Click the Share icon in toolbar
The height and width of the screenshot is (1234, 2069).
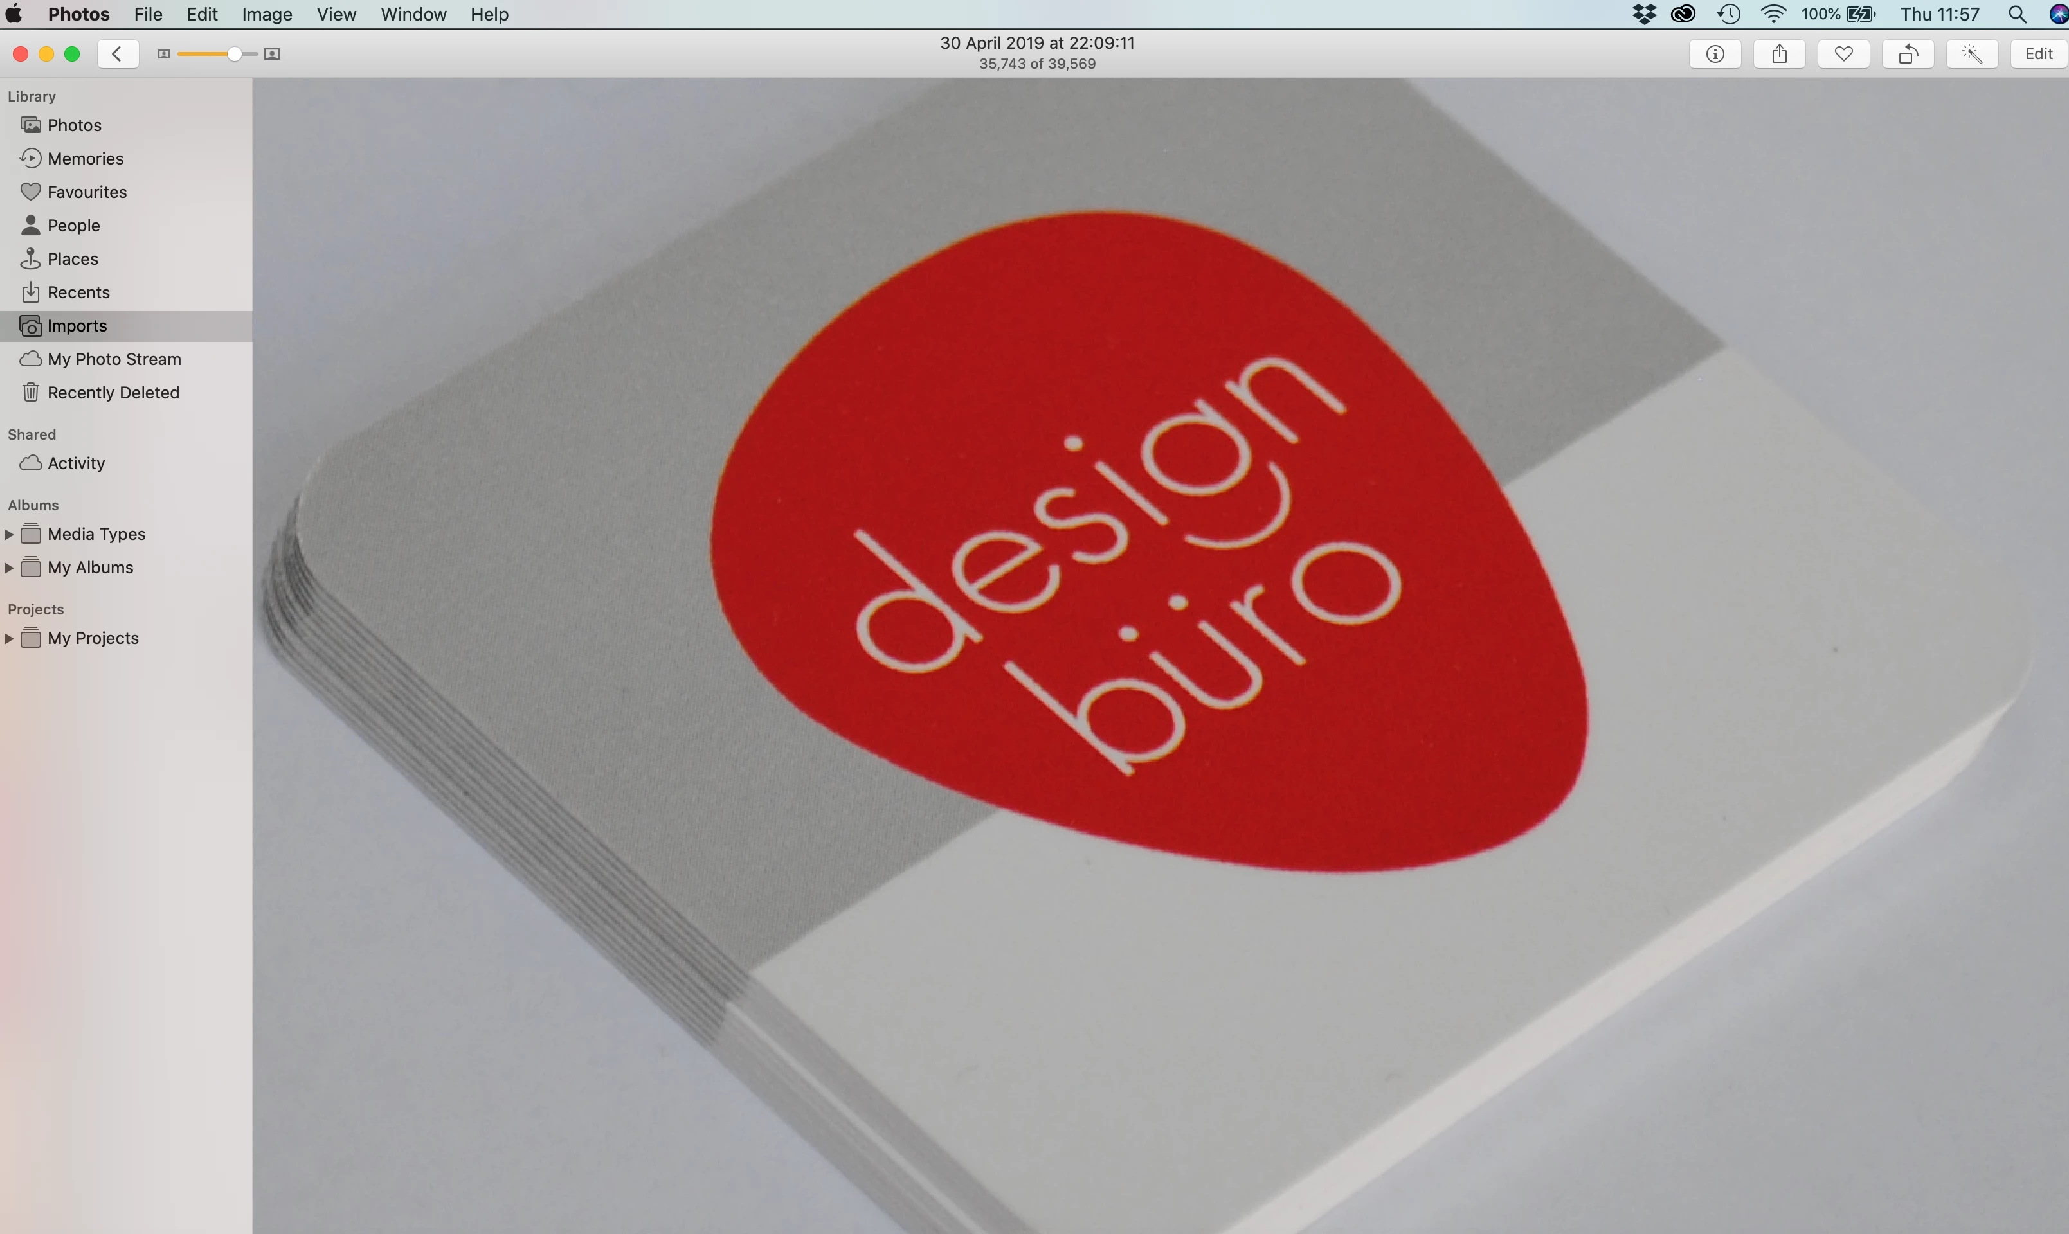[1779, 54]
